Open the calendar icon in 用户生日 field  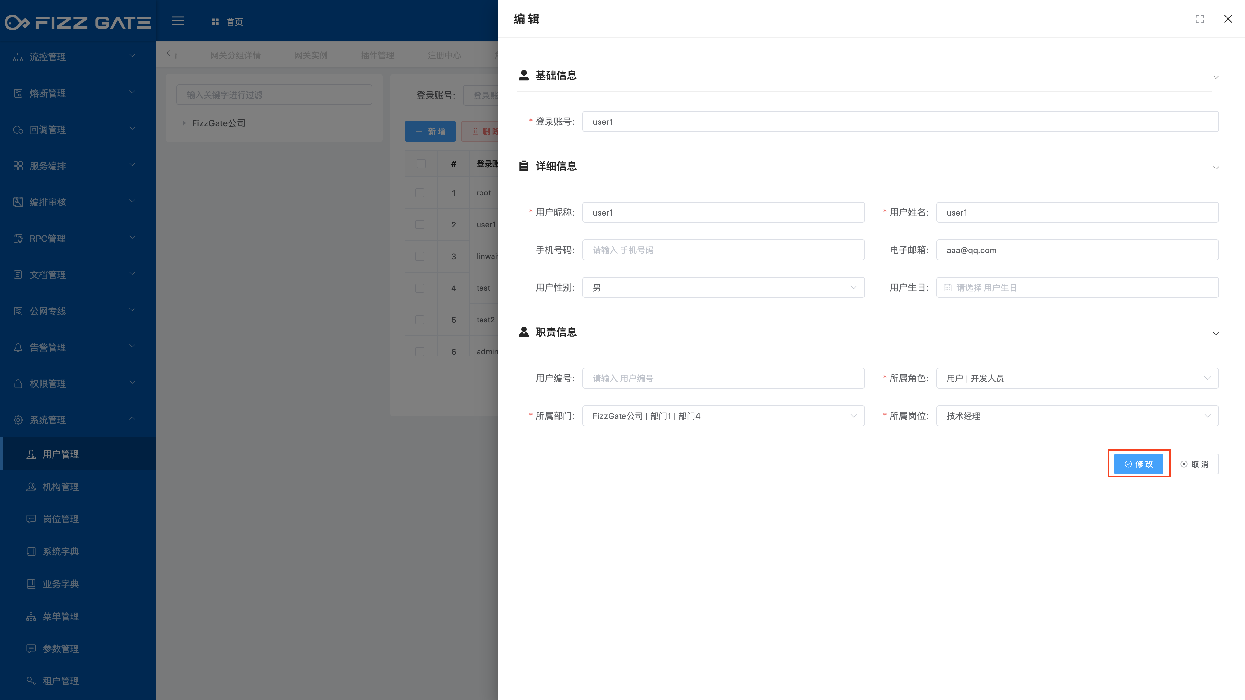pyautogui.click(x=947, y=287)
